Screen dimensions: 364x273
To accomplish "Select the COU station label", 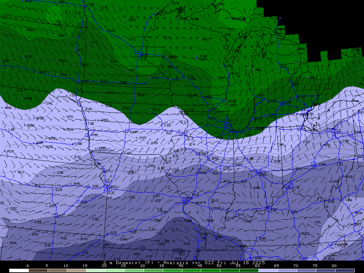I will (x=156, y=196).
